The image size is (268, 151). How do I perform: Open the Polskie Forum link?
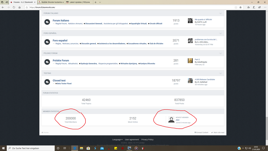pyautogui.click(x=61, y=60)
